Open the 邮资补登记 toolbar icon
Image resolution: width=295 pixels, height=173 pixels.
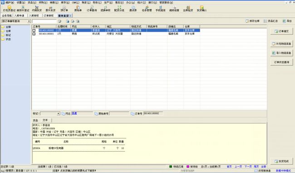23,9
